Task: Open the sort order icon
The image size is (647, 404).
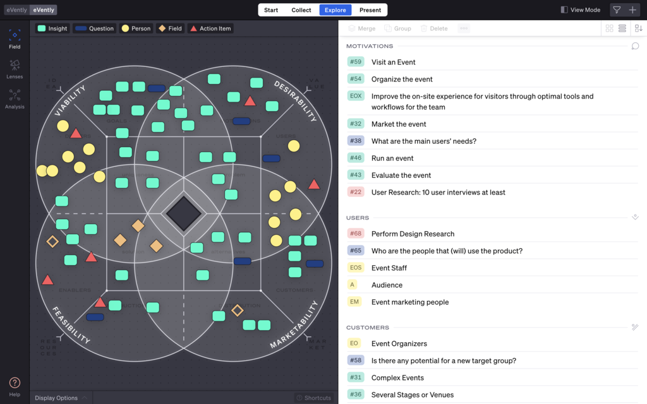Action: tap(638, 28)
